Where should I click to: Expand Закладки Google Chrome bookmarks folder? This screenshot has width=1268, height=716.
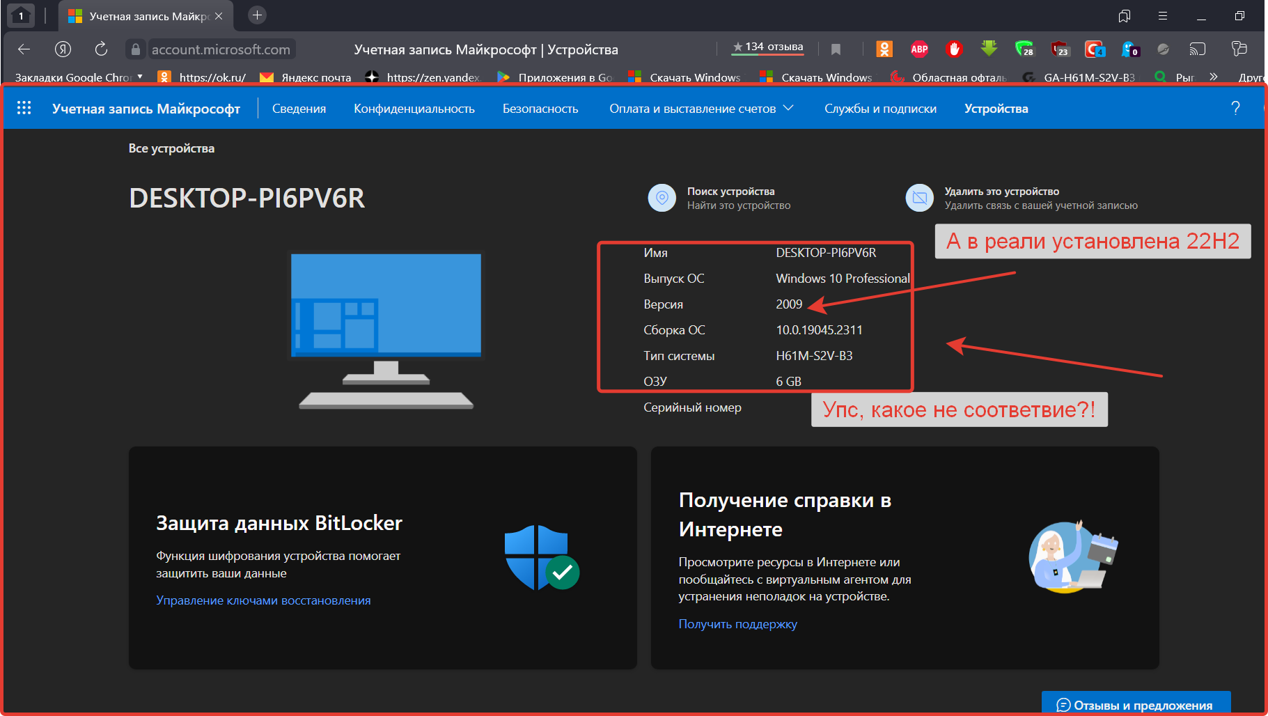(79, 77)
